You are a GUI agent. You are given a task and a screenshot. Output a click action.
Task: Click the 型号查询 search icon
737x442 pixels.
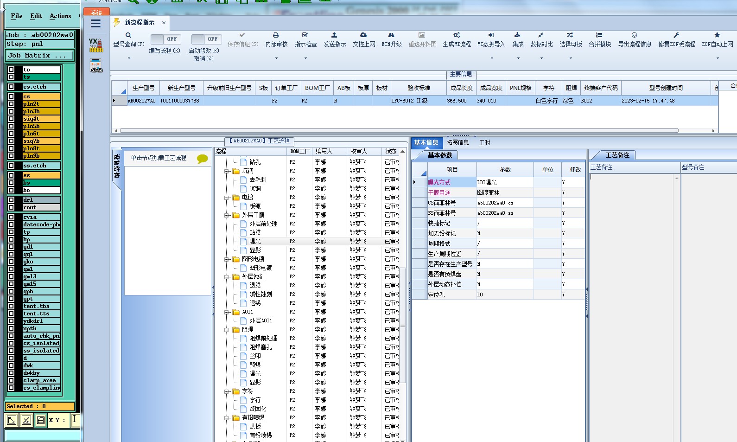(128, 35)
